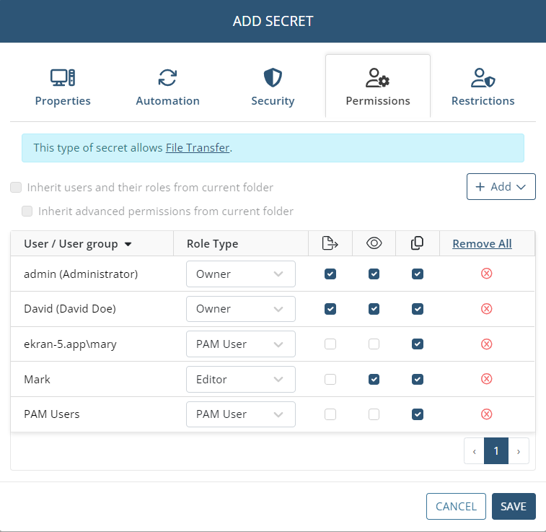Click the copy icon column header

(417, 244)
